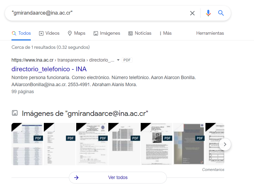Click snippet text "Nombre persona funcionaria"
This screenshot has width=254, height=190.
tap(41, 78)
